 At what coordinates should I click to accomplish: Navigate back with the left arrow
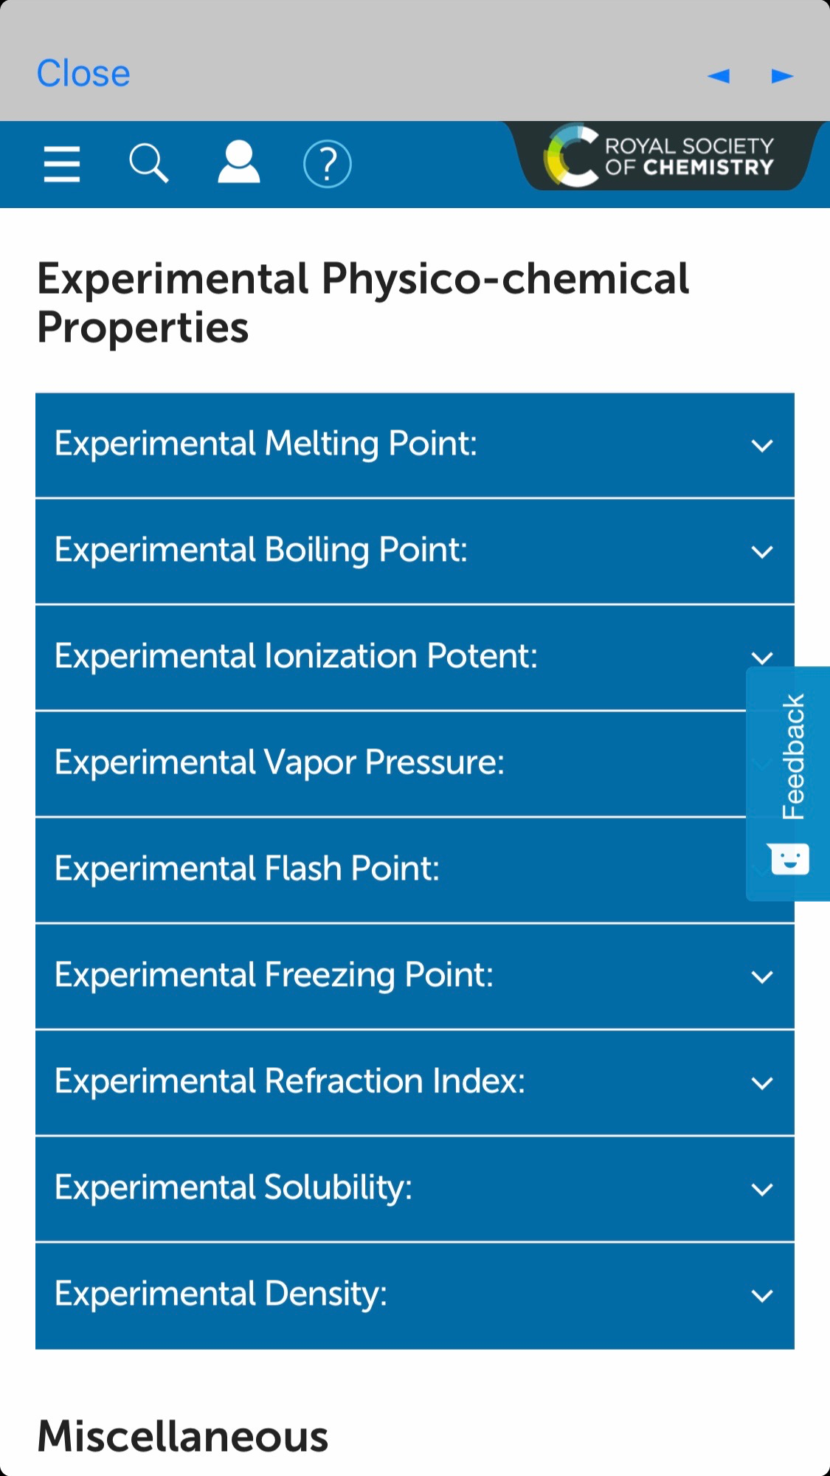[x=719, y=75]
